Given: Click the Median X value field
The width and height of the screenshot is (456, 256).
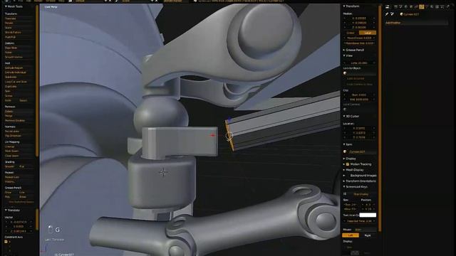Looking at the screenshot, I should coord(359,18).
